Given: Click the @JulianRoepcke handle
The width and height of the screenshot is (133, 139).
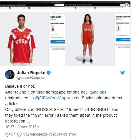Looking at the screenshot, I should coord(31,78).
